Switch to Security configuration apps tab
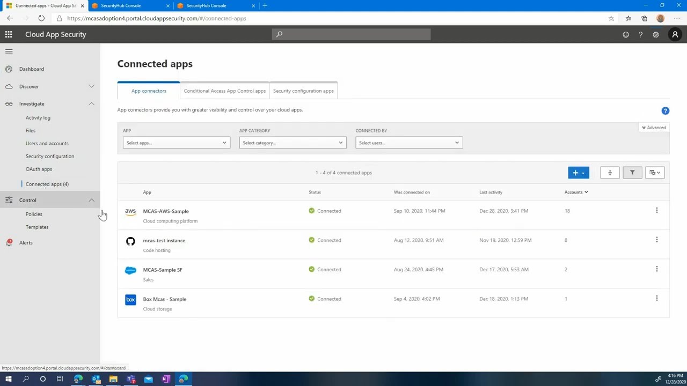The image size is (687, 386). click(303, 91)
